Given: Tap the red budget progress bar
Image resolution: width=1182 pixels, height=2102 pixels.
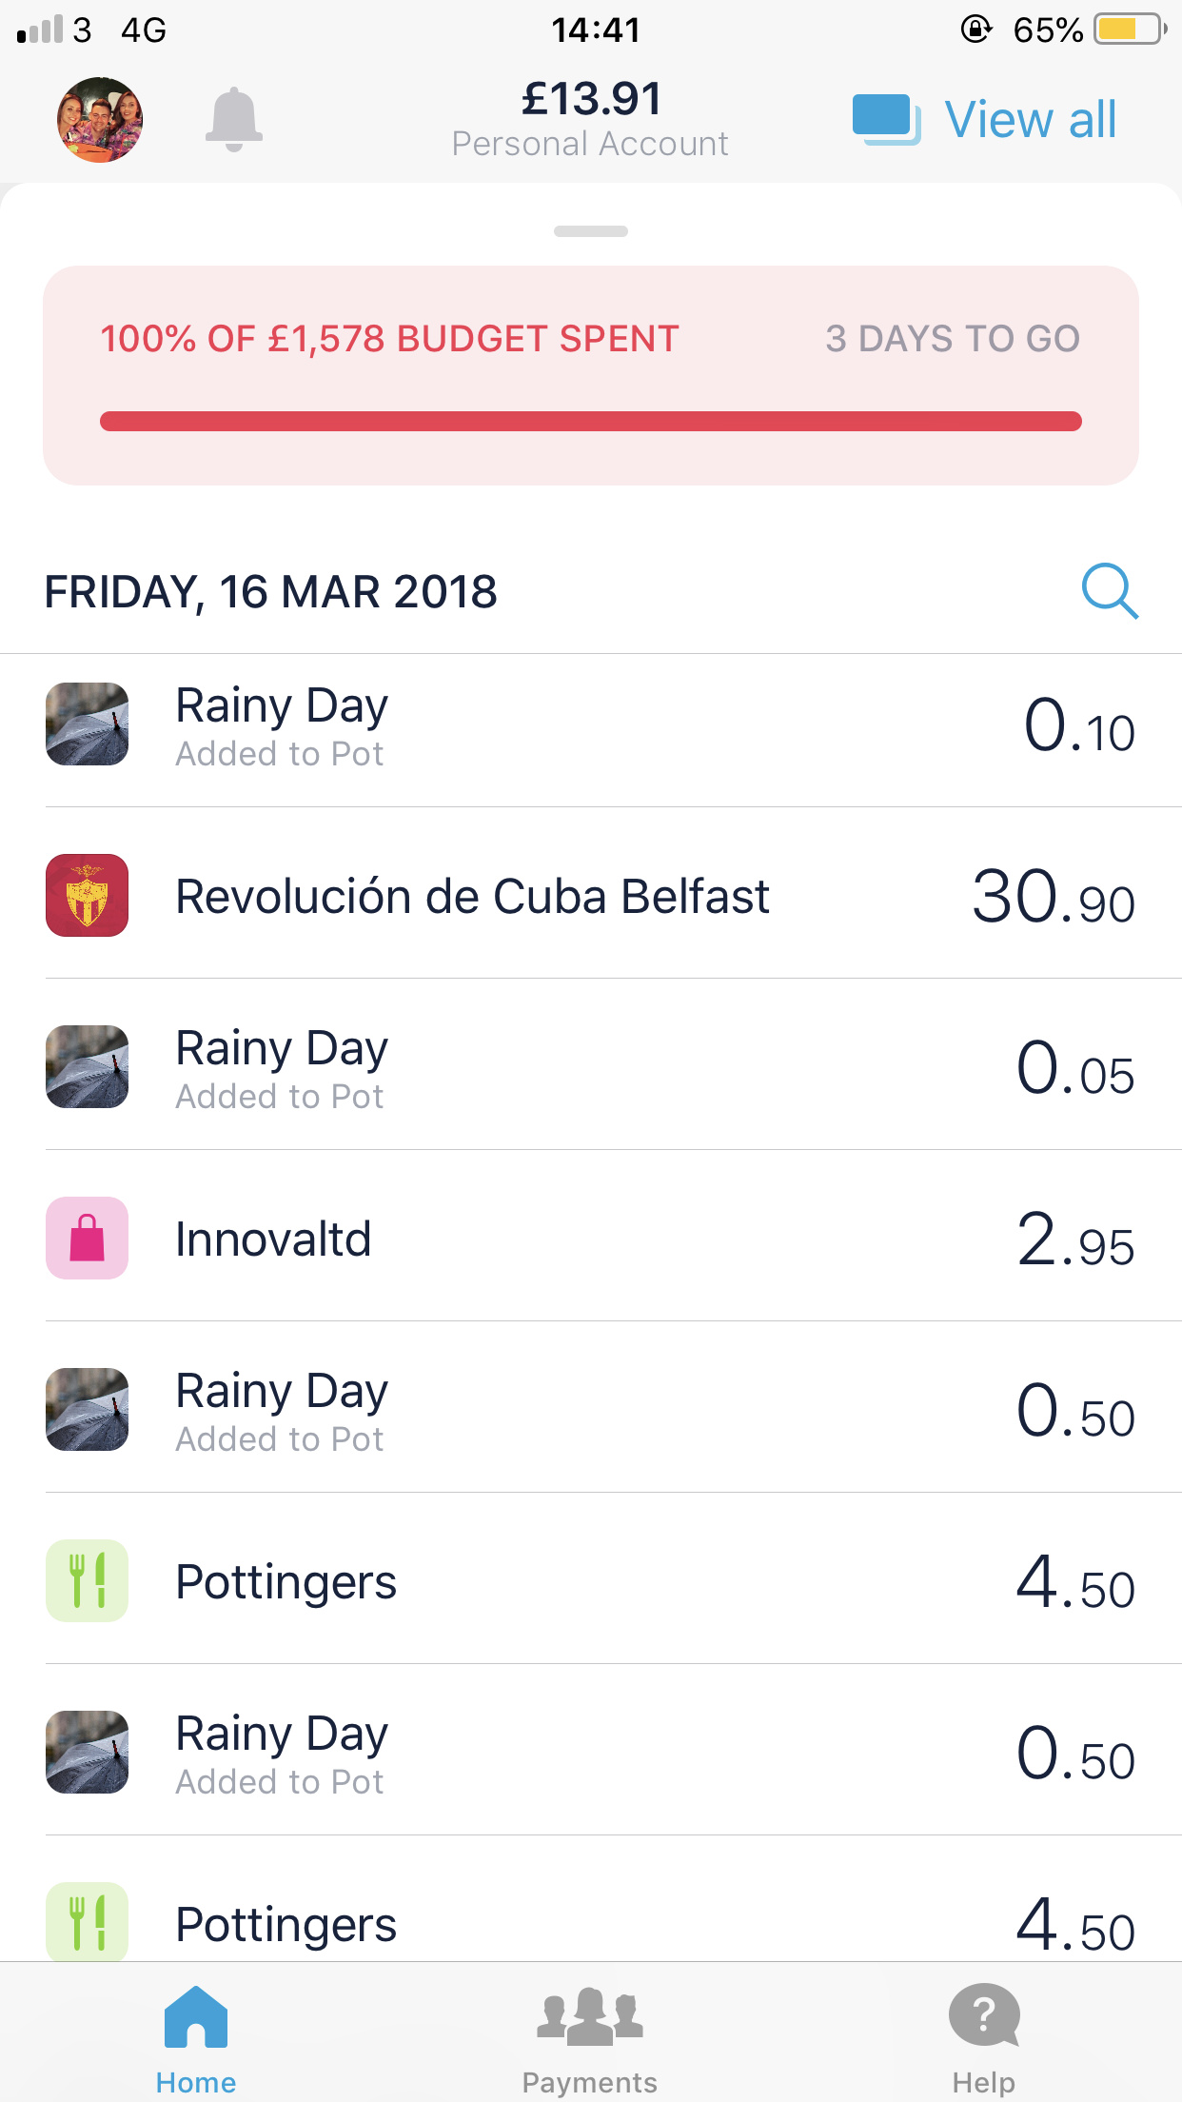Looking at the screenshot, I should click(591, 421).
